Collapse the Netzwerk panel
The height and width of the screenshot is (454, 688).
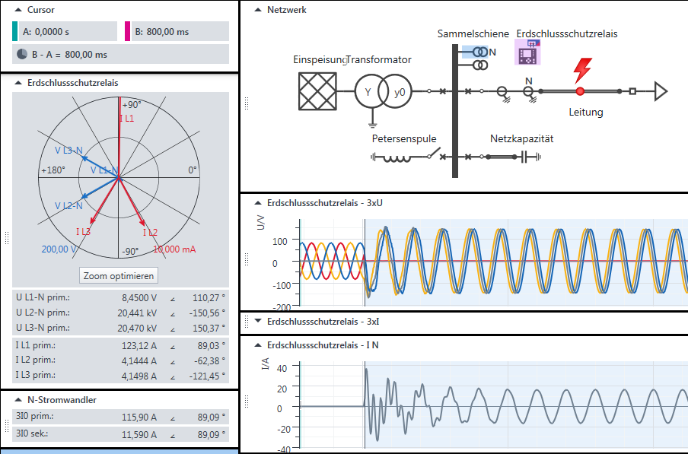click(x=258, y=10)
